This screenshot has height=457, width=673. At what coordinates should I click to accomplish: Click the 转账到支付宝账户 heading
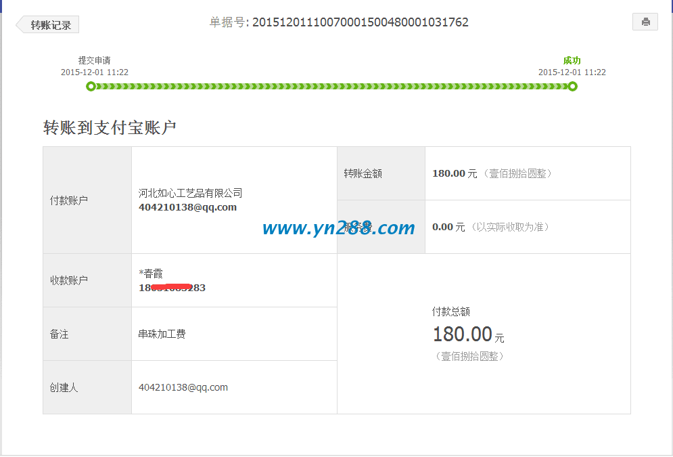[110, 127]
